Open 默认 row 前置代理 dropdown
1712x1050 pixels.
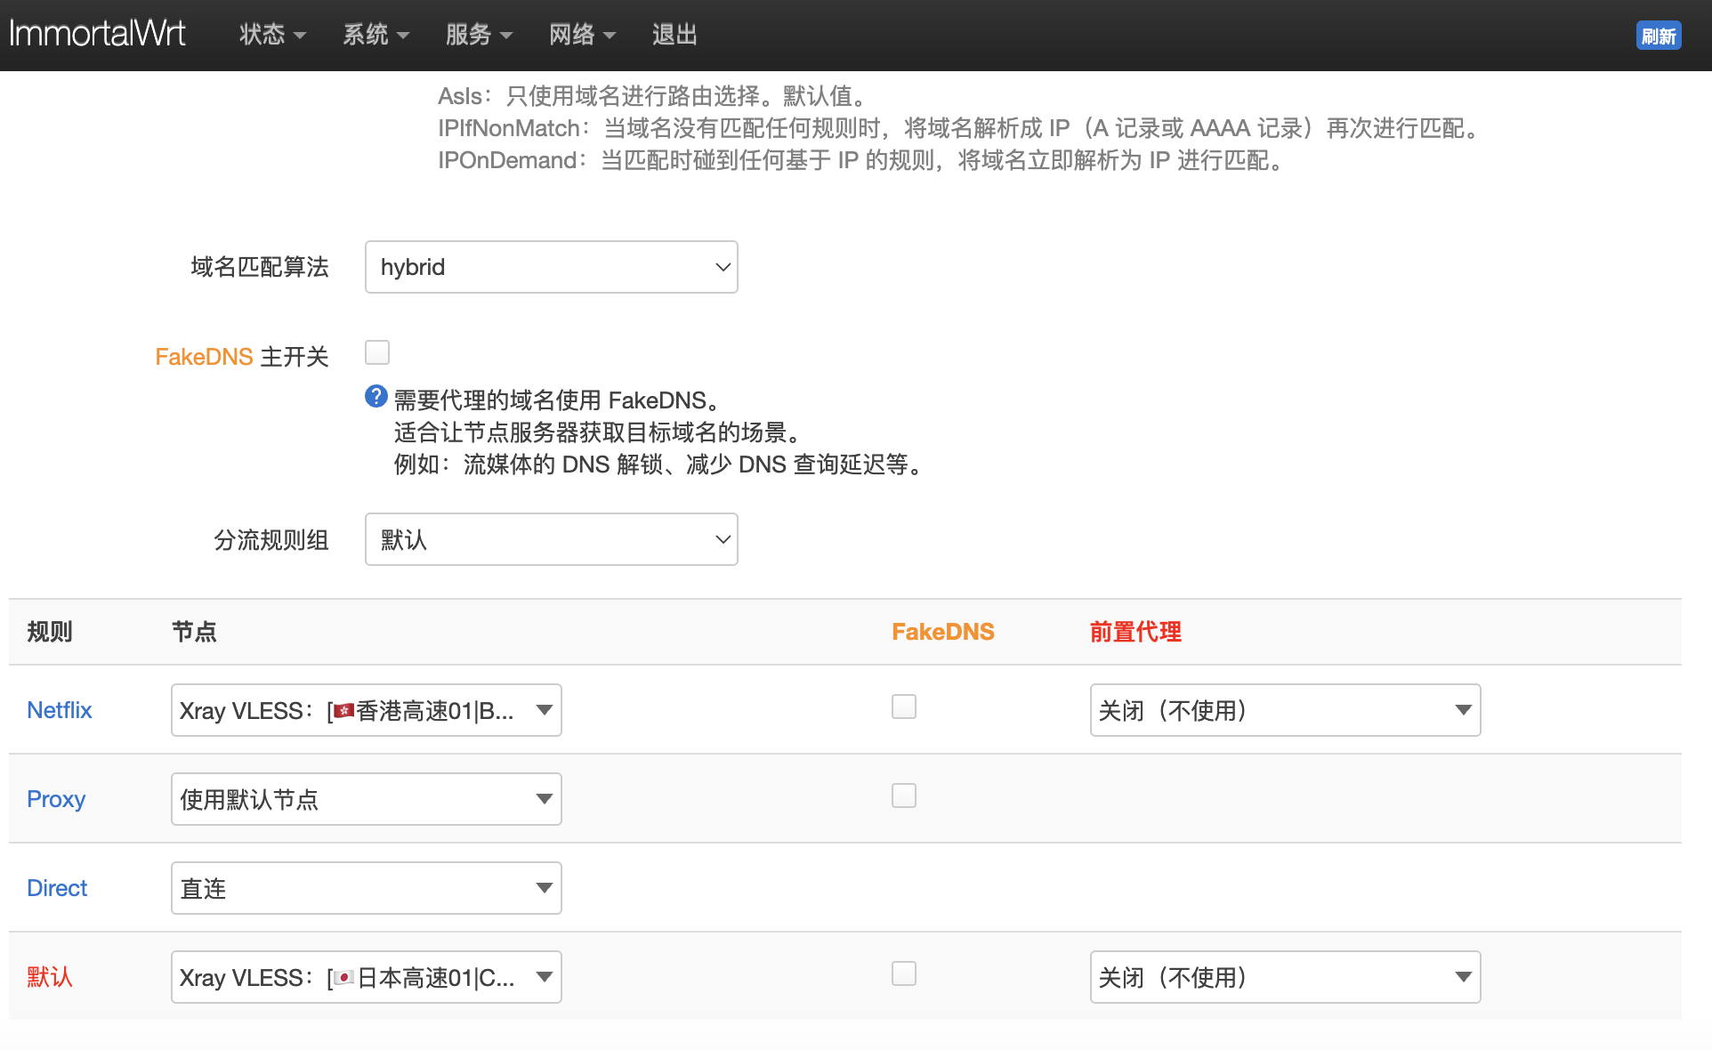click(x=1286, y=977)
